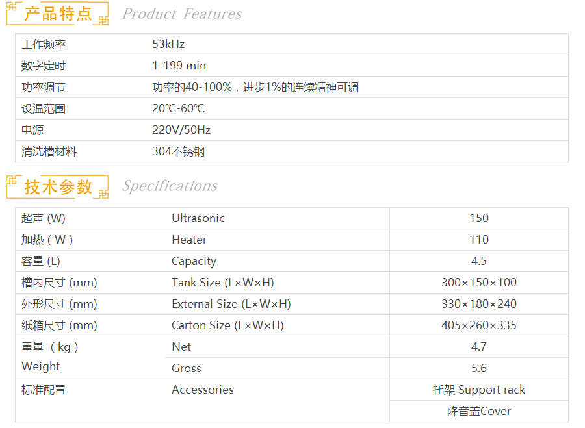585x428 pixels.
Task: Click the 降音盖Cover accessory cell
Action: click(x=479, y=411)
